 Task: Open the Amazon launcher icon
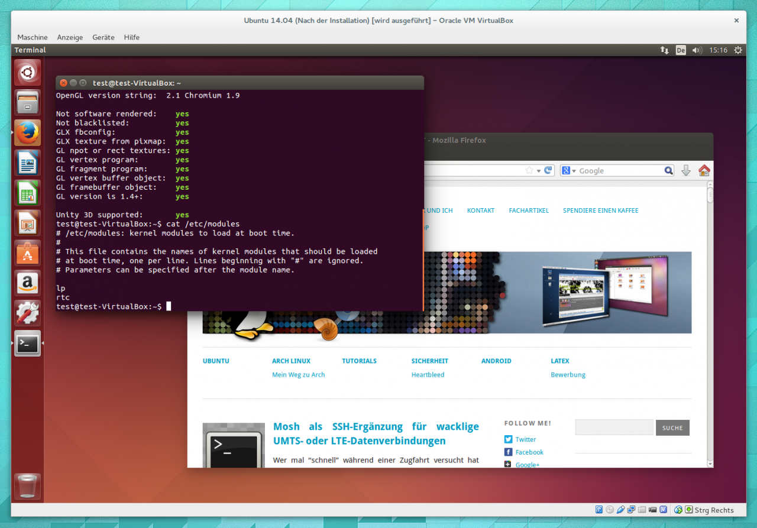27,284
